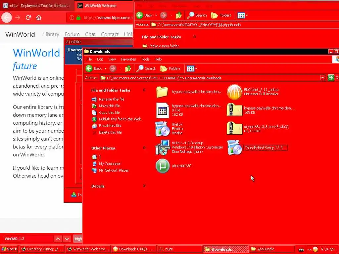Click the Go button in Downloads
Viewport: 339px width, 254px height.
pos(333,78)
